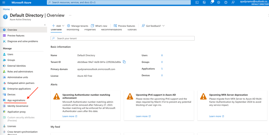Click the Azure AD Free license text
This screenshot has height=135, width=269.
(85, 76)
